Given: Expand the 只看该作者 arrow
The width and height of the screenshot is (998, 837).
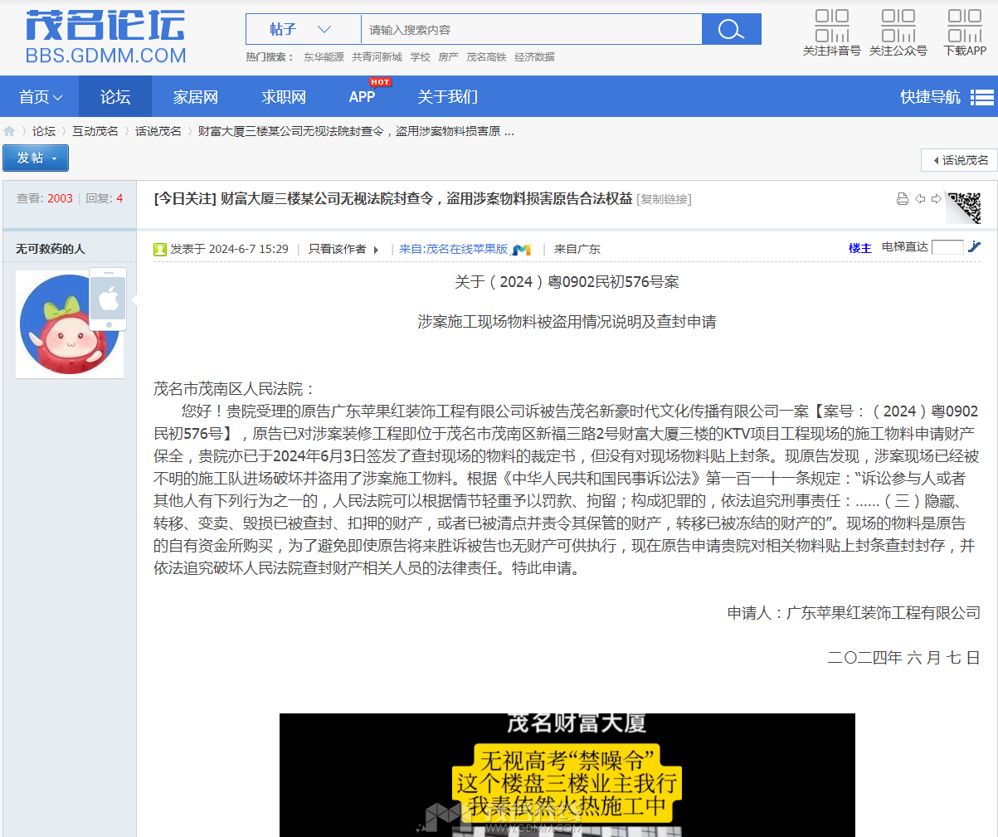Looking at the screenshot, I should coord(376,250).
